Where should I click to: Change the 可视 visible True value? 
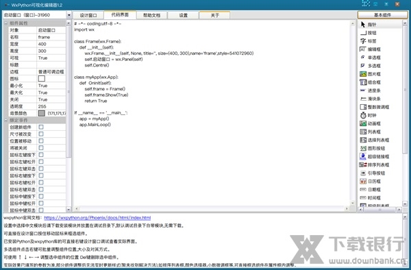[51, 58]
